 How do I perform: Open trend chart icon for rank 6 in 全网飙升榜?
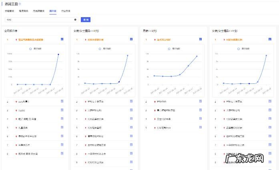point(62,136)
